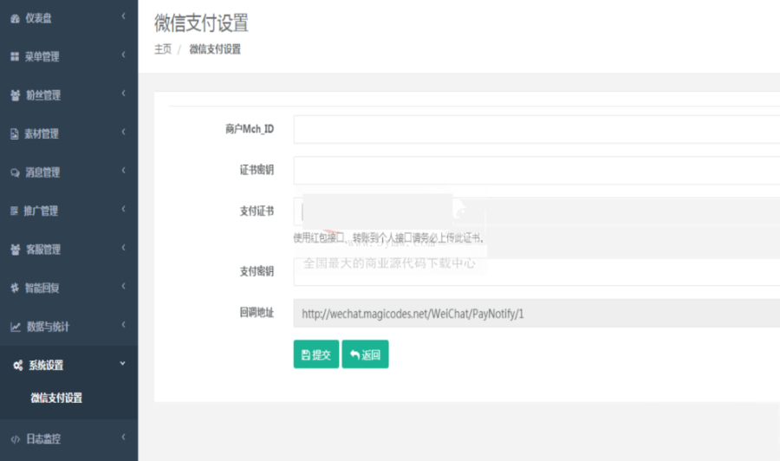The height and width of the screenshot is (461, 780).
Task: Click the code icon beside 日志监控
Action: [16, 439]
